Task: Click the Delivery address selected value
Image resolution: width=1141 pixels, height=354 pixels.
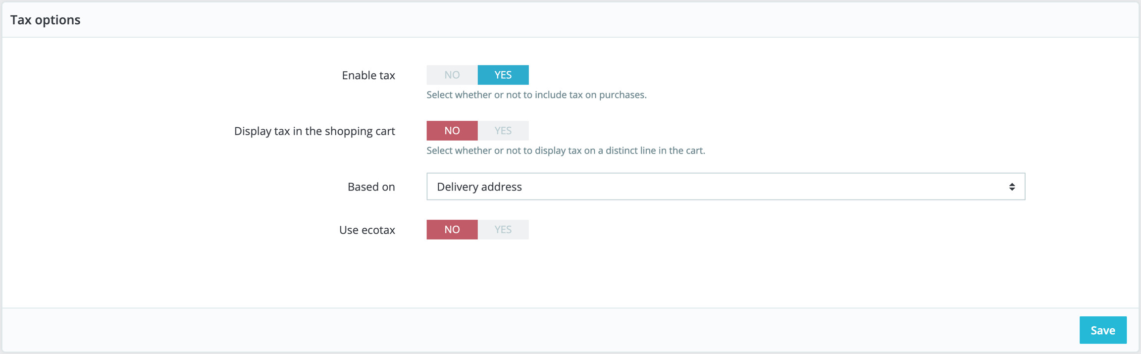Action: (x=479, y=187)
